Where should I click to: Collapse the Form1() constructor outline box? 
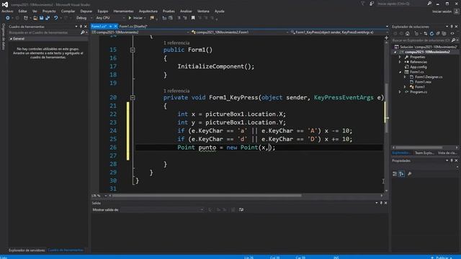(133, 50)
